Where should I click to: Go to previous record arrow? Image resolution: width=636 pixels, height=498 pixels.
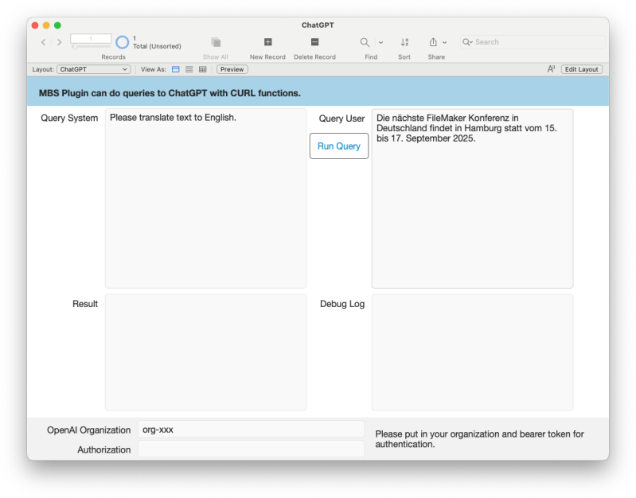(x=44, y=42)
